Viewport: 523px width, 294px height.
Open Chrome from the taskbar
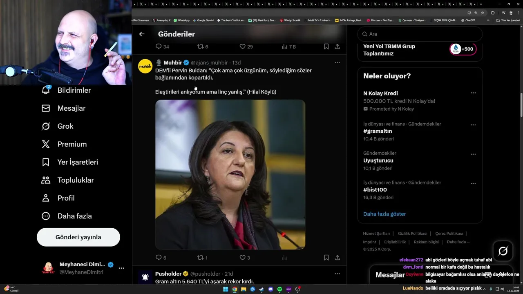[235, 289]
